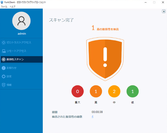
Task: Click the admin username label
Action: point(22,34)
